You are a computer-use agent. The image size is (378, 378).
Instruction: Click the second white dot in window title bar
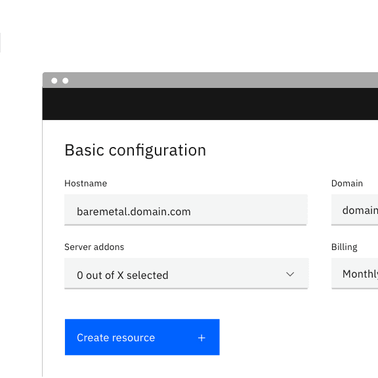(x=66, y=81)
